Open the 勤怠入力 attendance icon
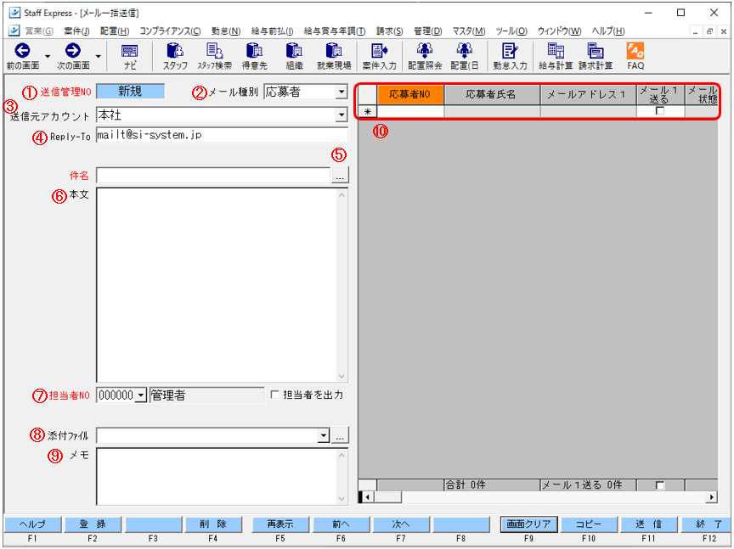The width and height of the screenshot is (734, 549). 510,51
